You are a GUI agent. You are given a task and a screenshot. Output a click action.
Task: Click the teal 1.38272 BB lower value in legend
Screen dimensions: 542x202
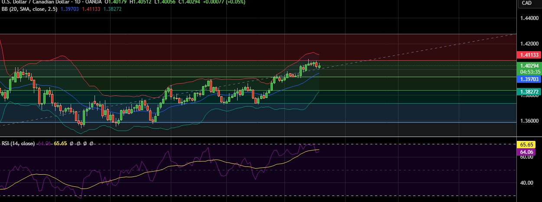click(112, 9)
